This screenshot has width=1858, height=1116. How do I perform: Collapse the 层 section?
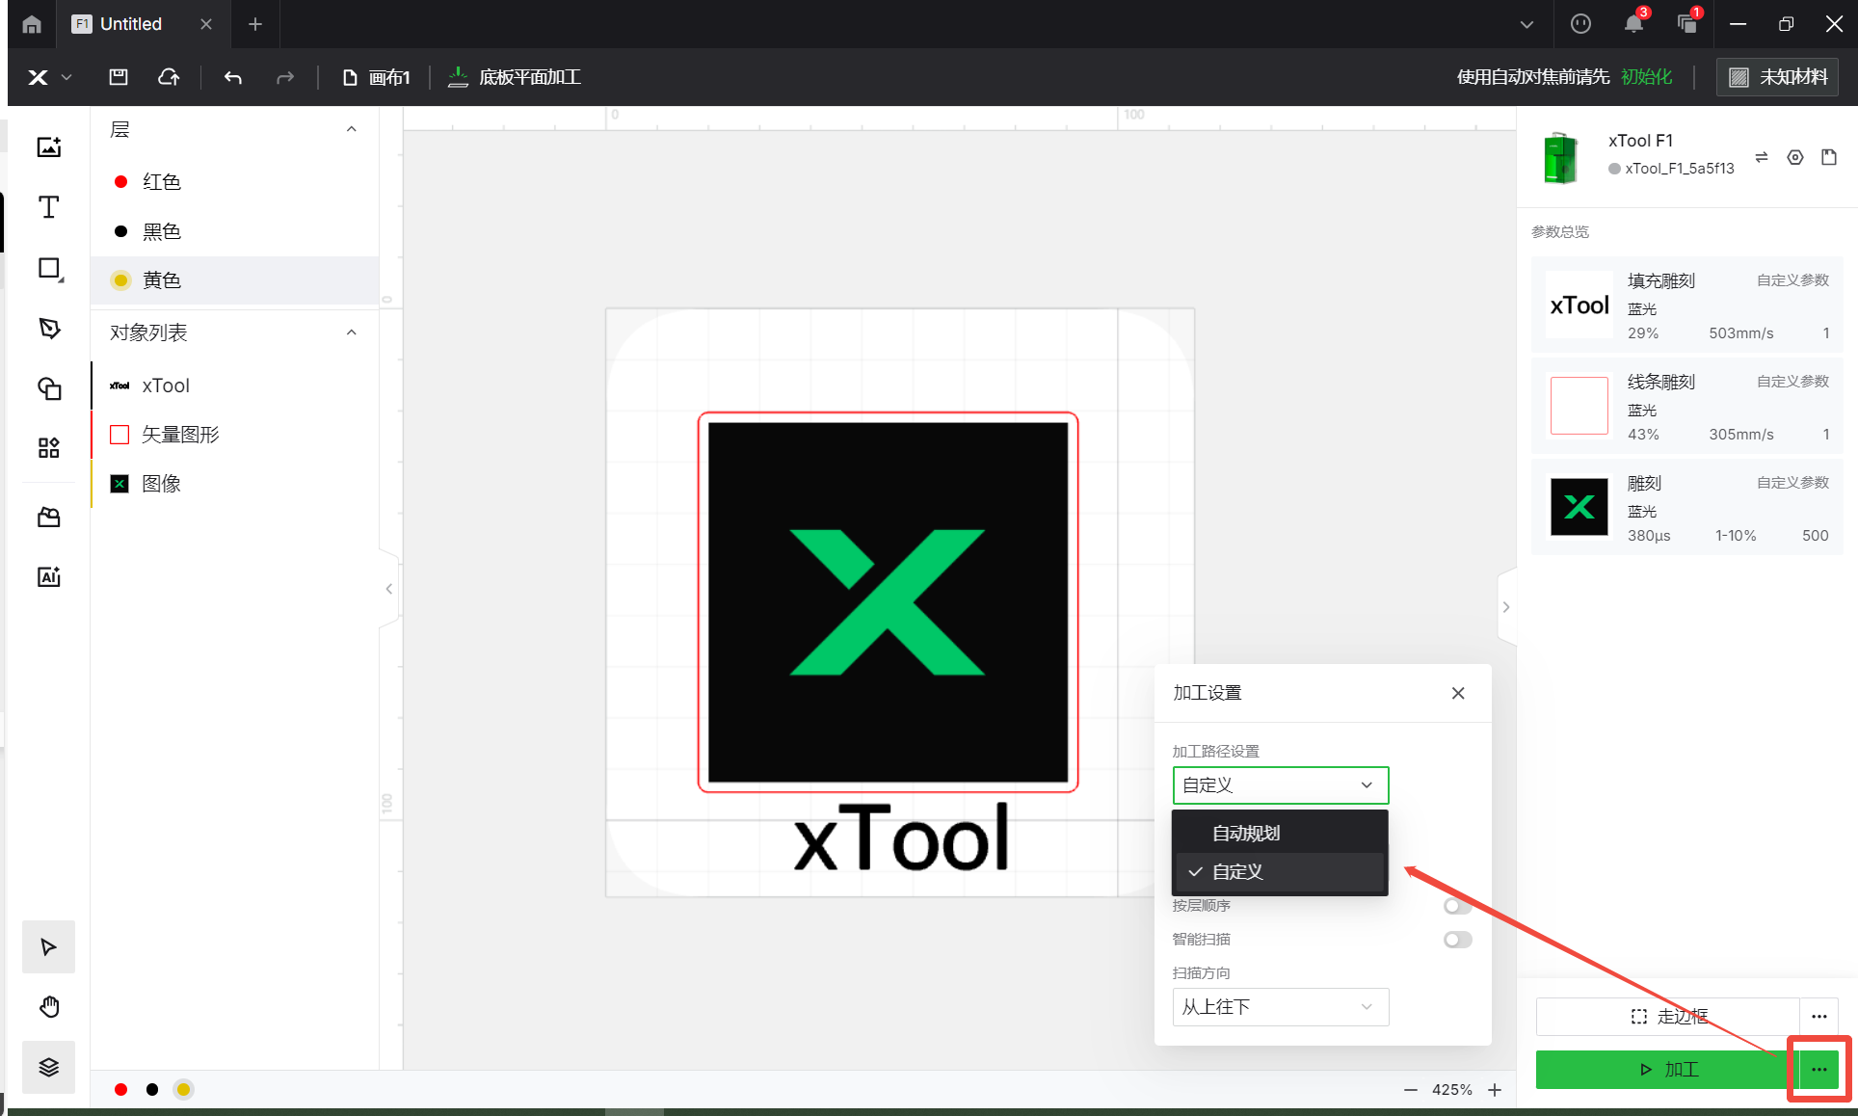point(352,129)
